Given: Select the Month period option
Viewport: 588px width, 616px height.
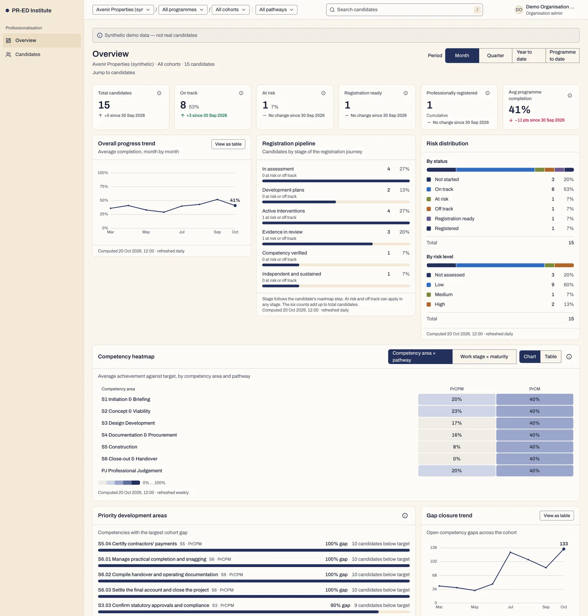Looking at the screenshot, I should point(462,55).
